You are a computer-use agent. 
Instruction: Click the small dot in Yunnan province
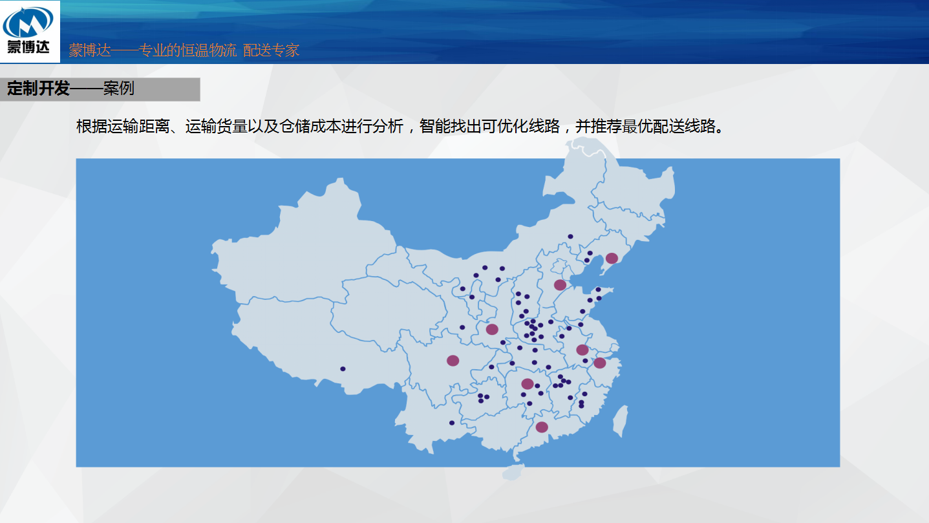pyautogui.click(x=451, y=423)
